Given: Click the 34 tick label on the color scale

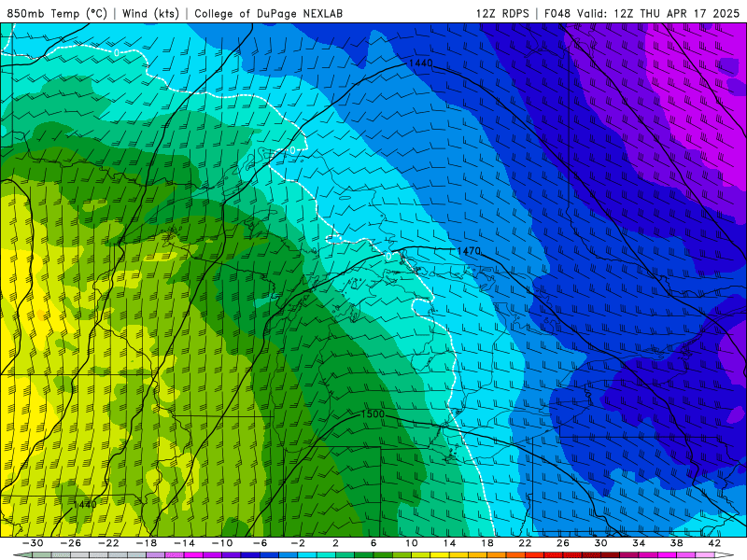Looking at the screenshot, I should point(639,543).
